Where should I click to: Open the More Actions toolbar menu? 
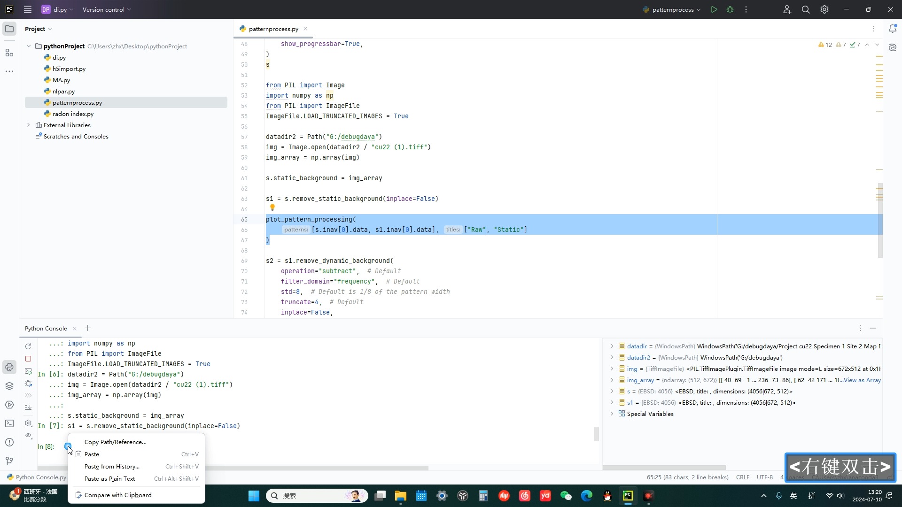(x=746, y=9)
